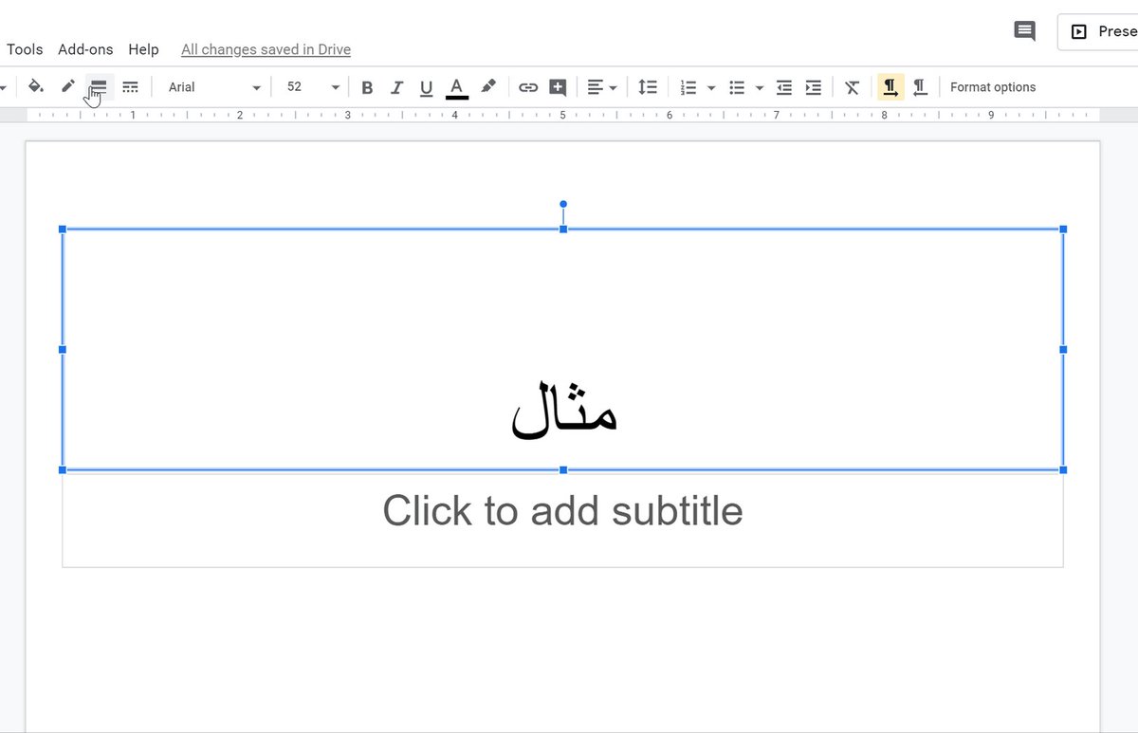This screenshot has height=733, width=1138.
Task: Toggle bold formatting
Action: pos(367,87)
